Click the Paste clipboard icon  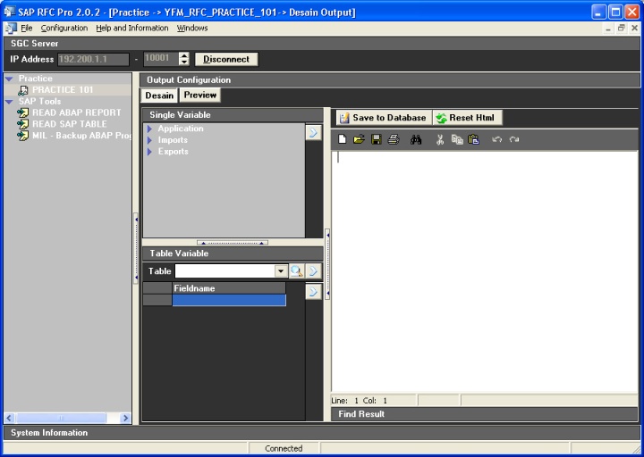click(x=473, y=140)
